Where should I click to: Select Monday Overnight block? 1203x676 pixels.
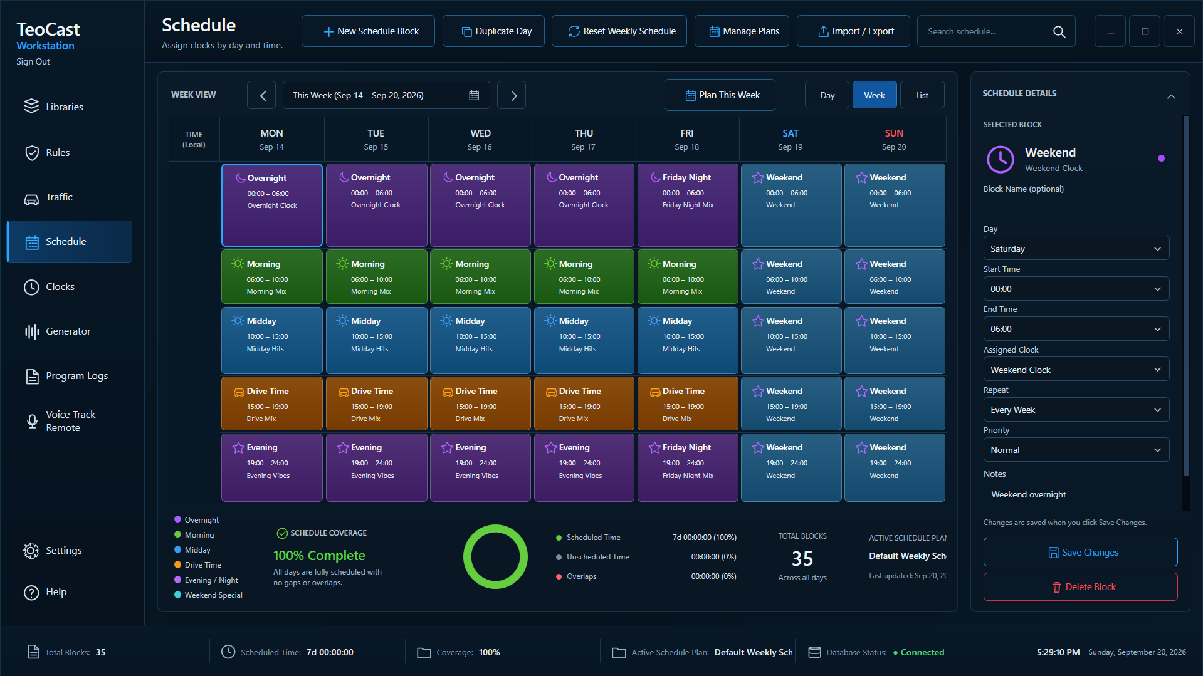pos(272,205)
